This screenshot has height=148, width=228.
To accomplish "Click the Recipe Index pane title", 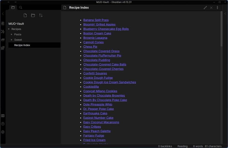I will click(79, 7).
